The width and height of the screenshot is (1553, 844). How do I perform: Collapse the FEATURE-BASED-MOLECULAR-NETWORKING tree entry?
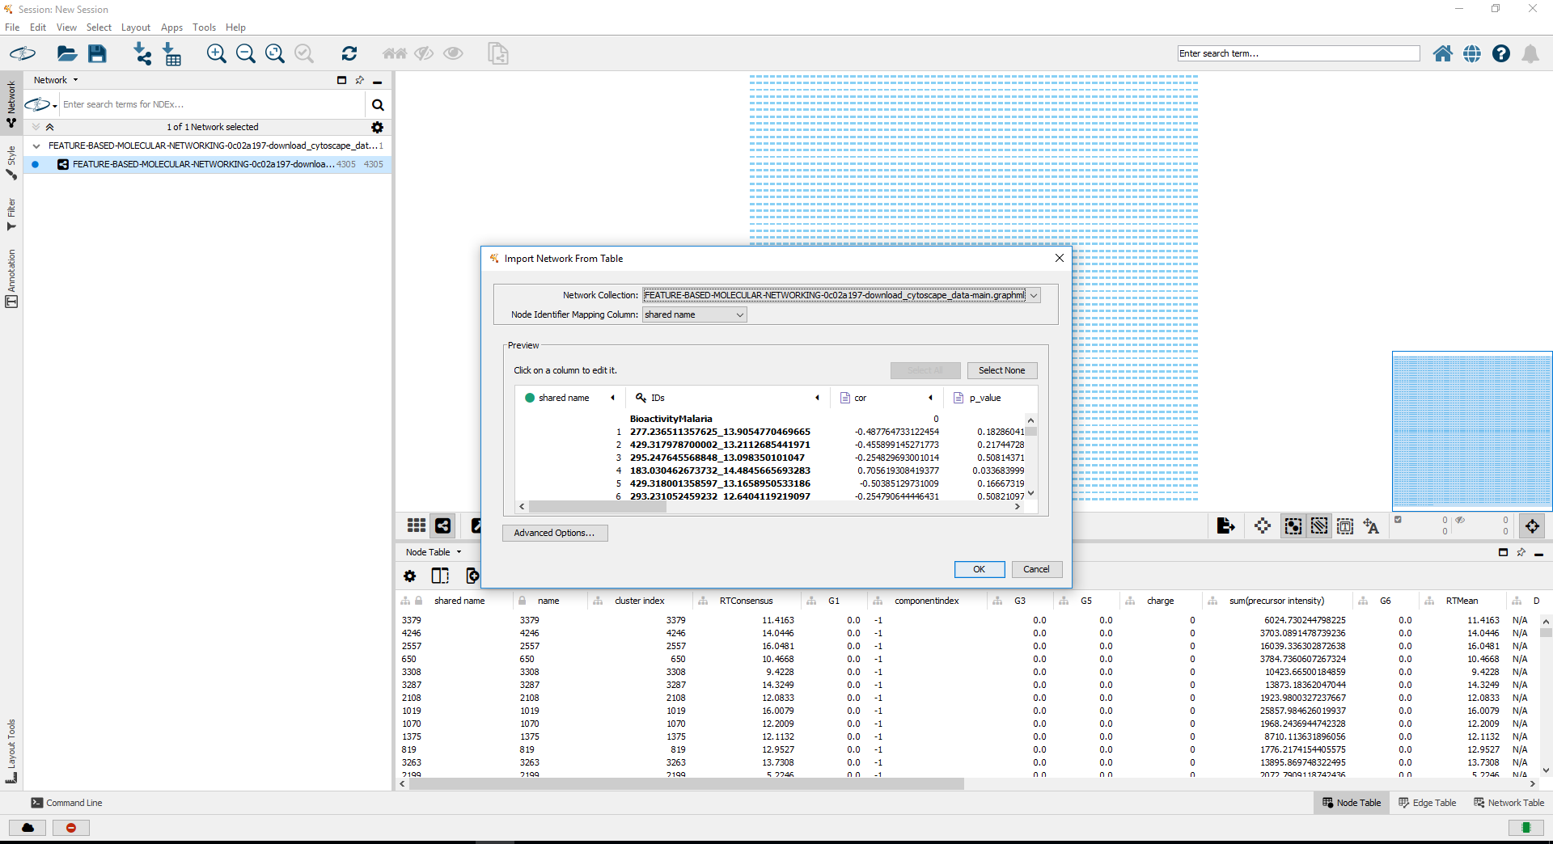[x=36, y=146]
